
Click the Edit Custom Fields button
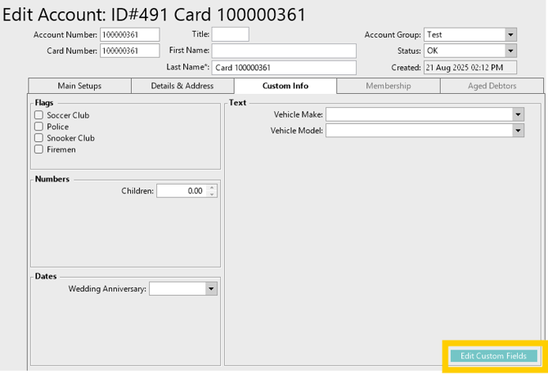click(x=493, y=356)
